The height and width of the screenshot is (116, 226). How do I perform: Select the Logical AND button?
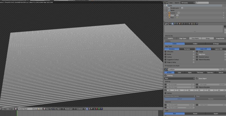(218, 49)
